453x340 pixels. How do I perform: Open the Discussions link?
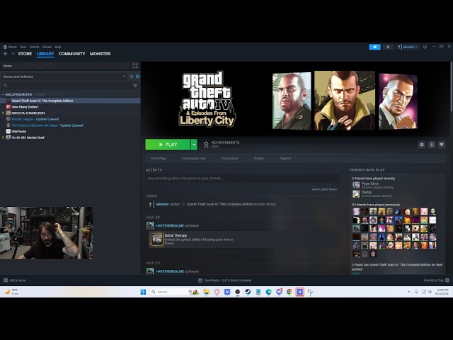pyautogui.click(x=229, y=159)
